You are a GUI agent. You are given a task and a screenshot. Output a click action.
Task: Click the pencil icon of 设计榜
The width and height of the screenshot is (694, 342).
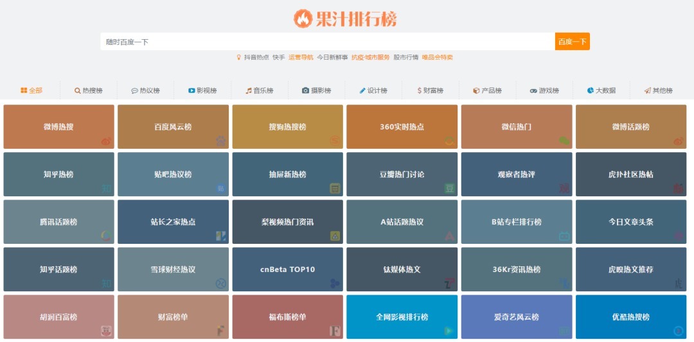pos(362,90)
